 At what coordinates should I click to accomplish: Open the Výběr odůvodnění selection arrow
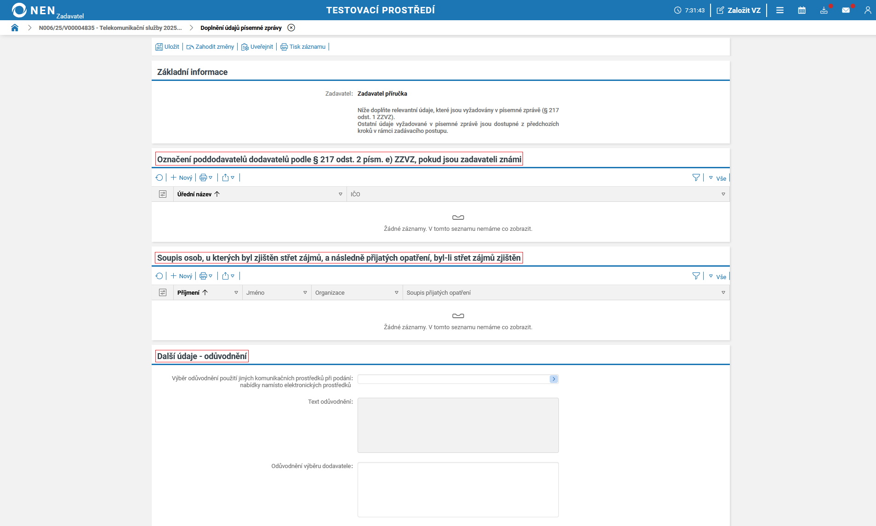click(554, 379)
